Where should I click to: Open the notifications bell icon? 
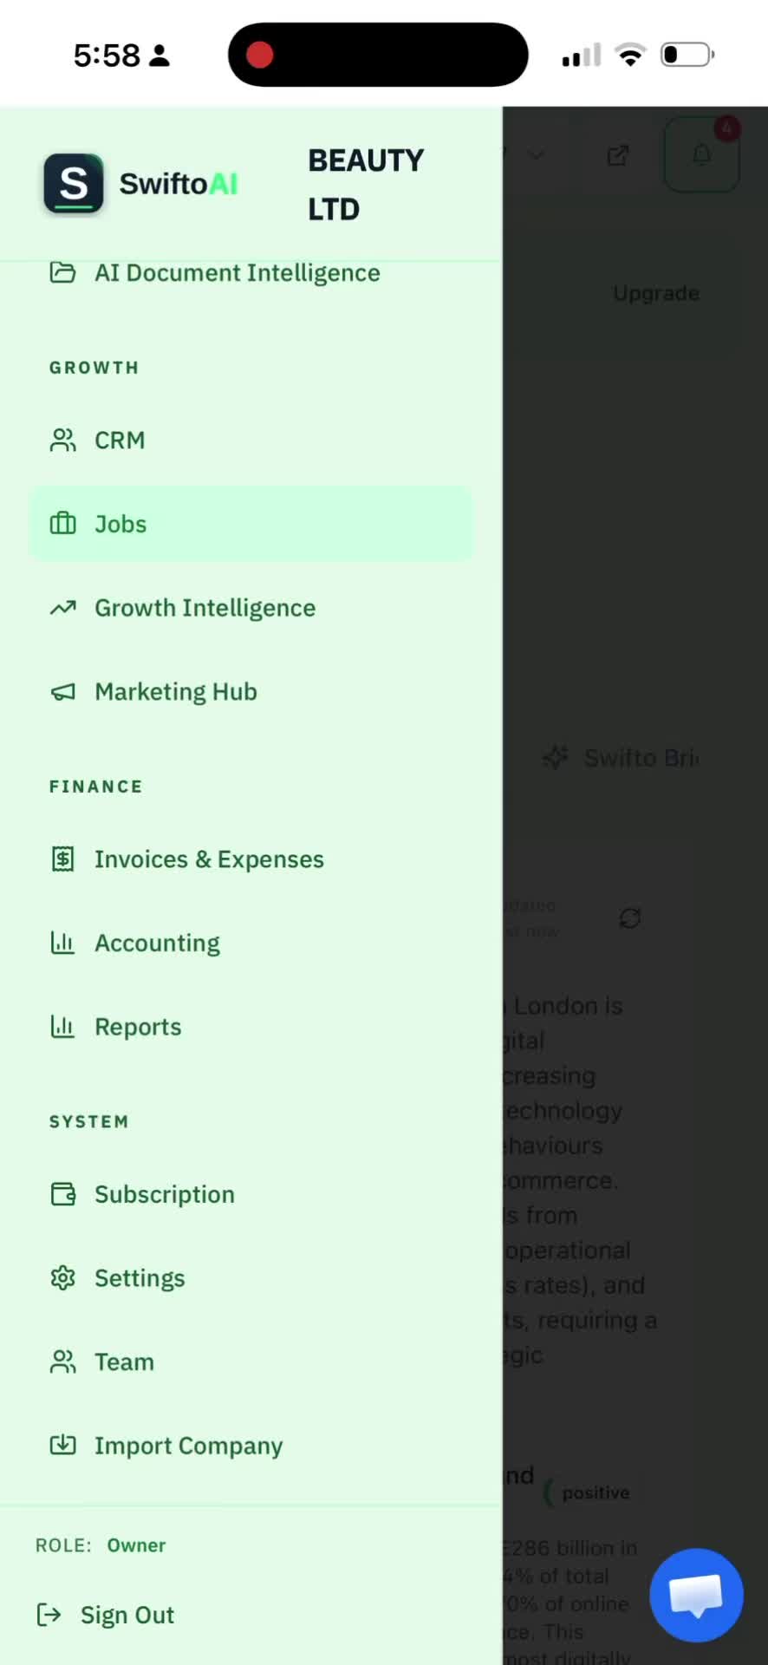pos(701,155)
